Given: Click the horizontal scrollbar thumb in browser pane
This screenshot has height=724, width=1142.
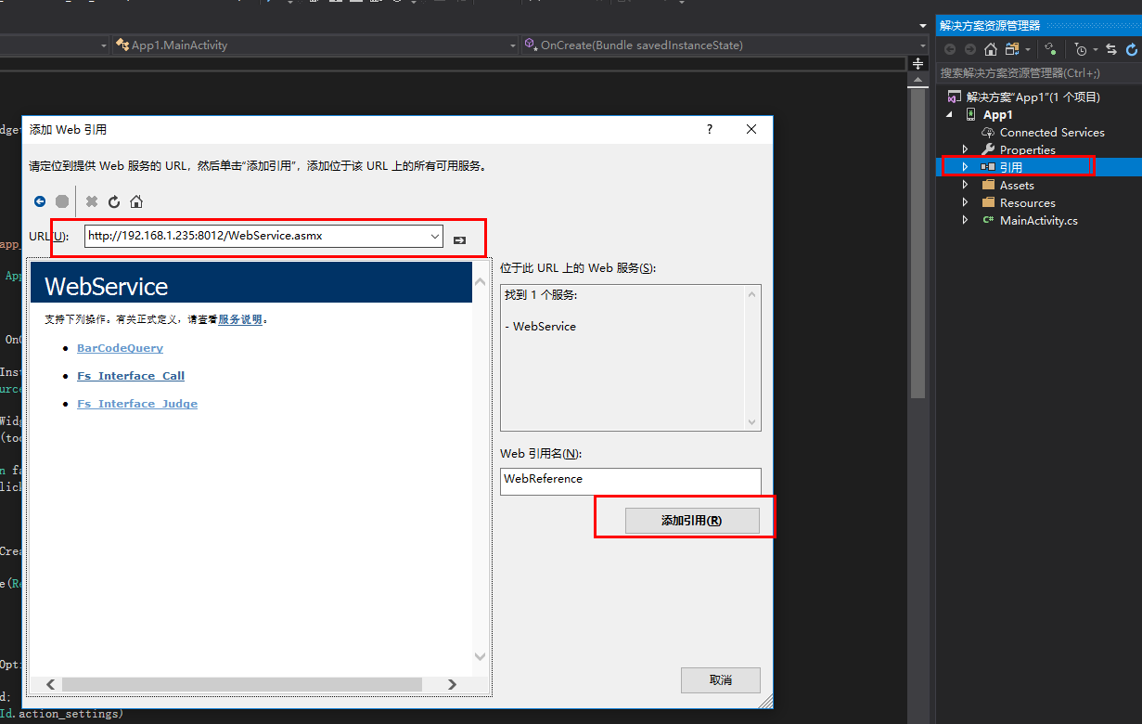Looking at the screenshot, I should tap(241, 684).
